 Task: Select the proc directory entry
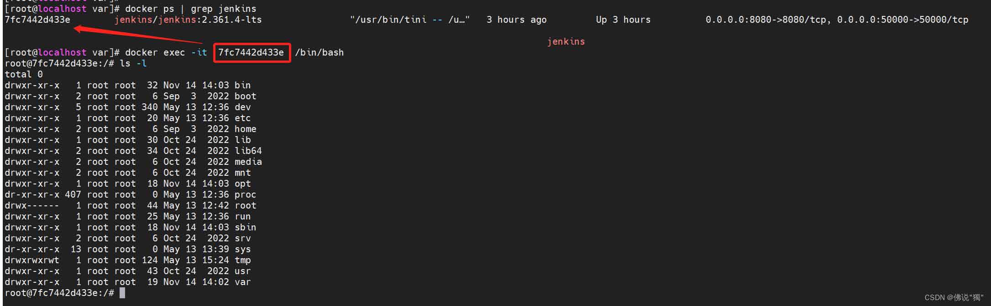coord(131,194)
